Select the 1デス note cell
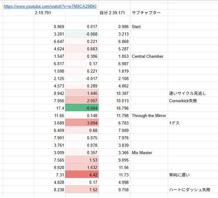Image resolution: width=218 pixels, height=198 pixels. [x=193, y=123]
